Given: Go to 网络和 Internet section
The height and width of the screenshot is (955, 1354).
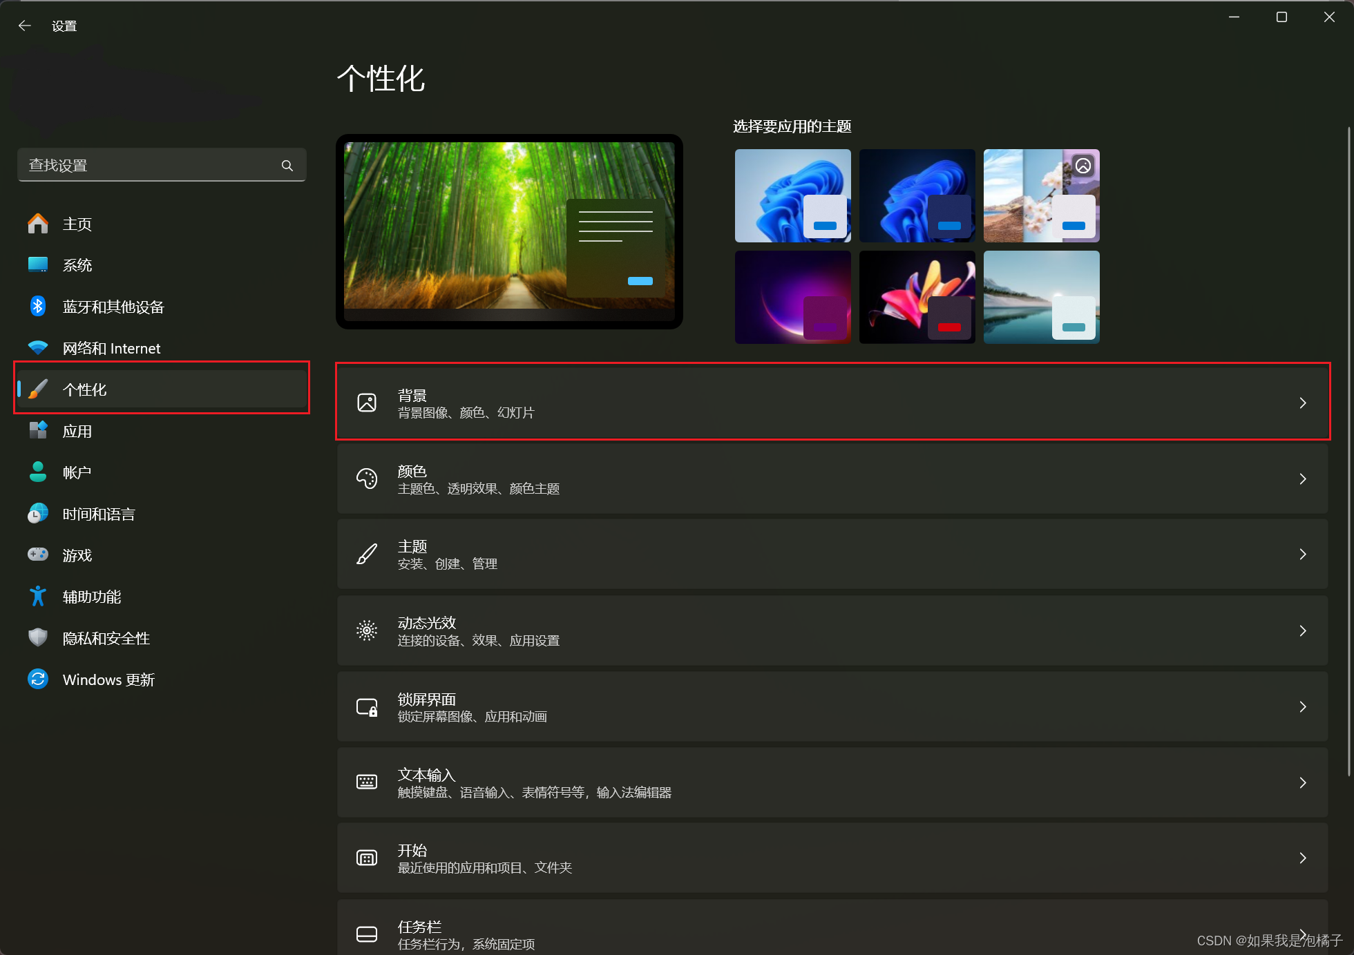Looking at the screenshot, I should pos(111,348).
